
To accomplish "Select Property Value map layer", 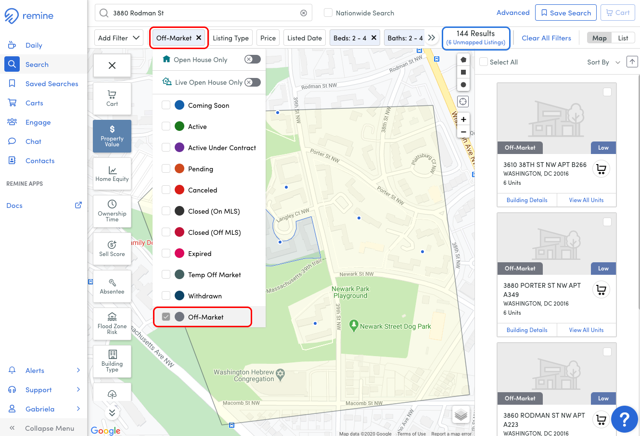I will (x=112, y=136).
